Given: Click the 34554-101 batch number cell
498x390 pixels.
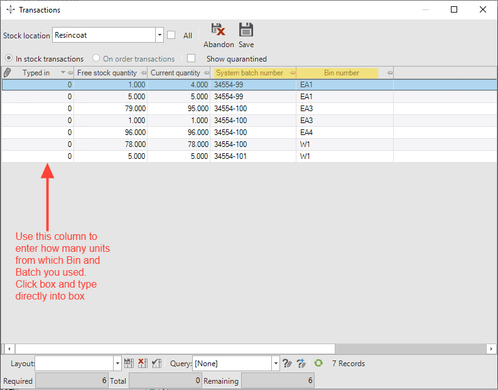Looking at the screenshot, I should pyautogui.click(x=253, y=156).
